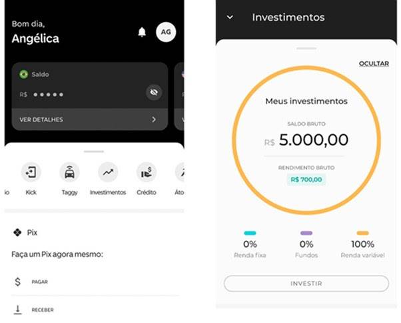Open the Investimentos chart icon

point(108,172)
